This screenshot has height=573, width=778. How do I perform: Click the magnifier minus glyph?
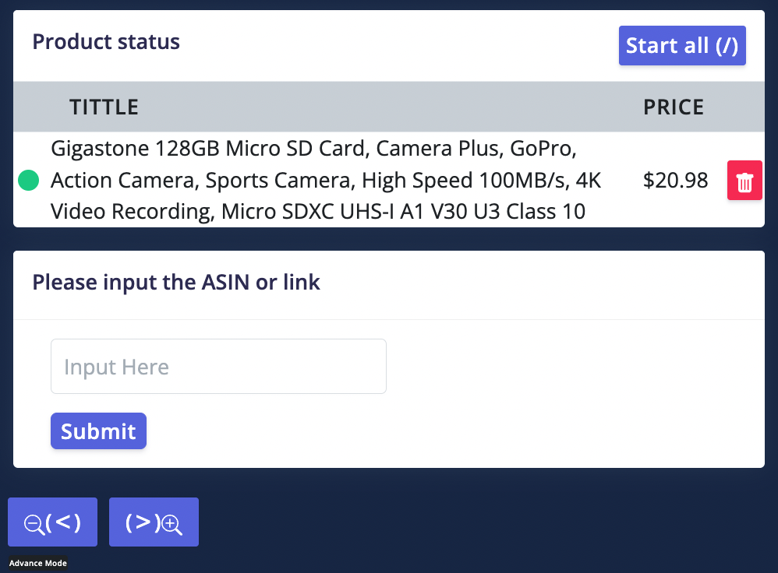[x=34, y=524]
